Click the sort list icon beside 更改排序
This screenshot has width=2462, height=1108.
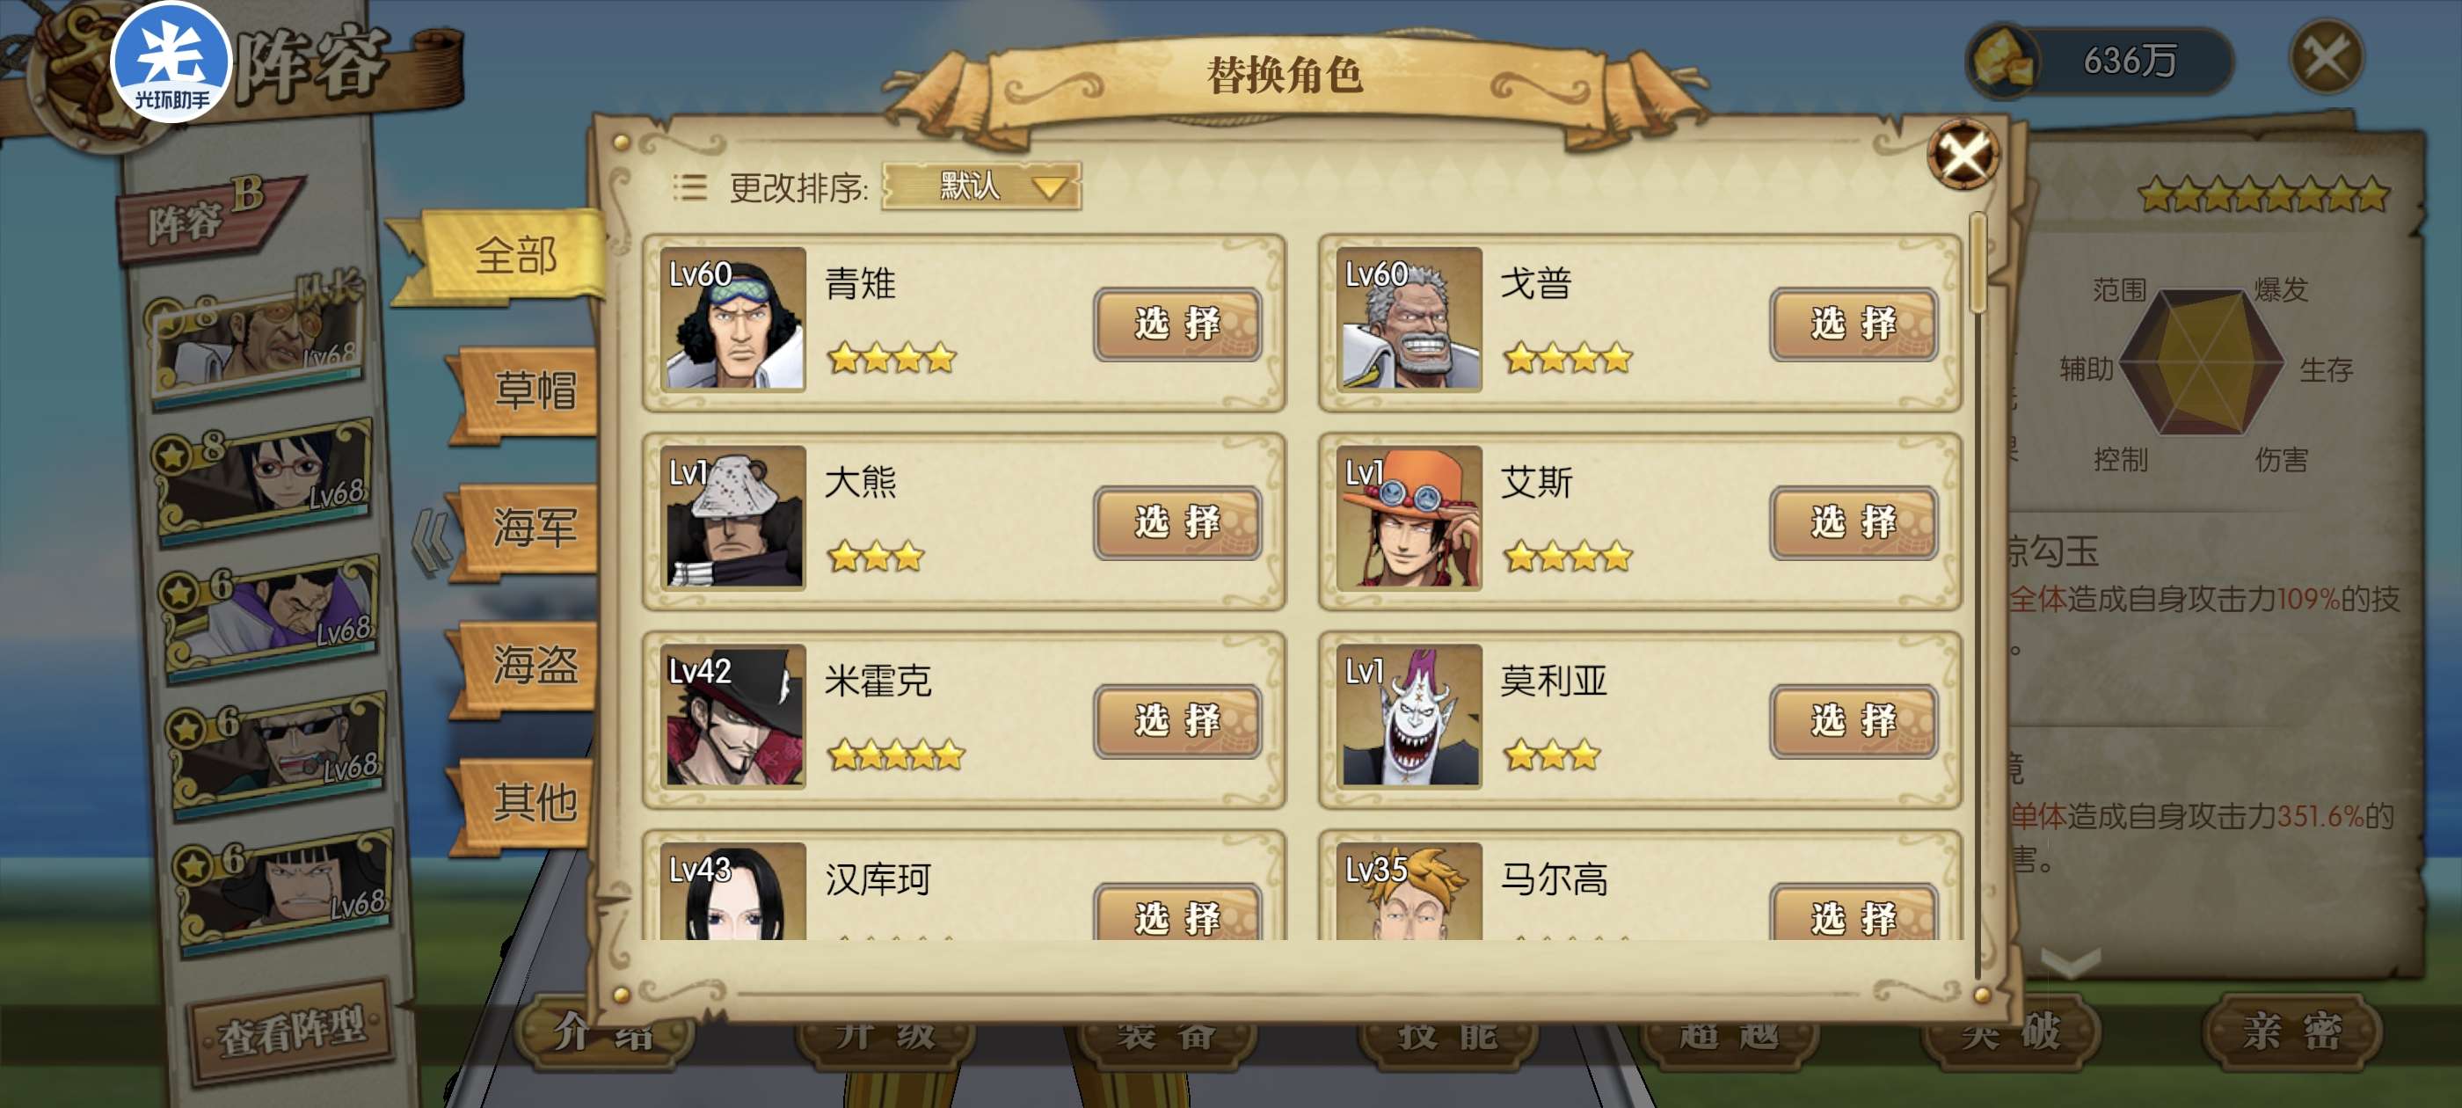689,187
